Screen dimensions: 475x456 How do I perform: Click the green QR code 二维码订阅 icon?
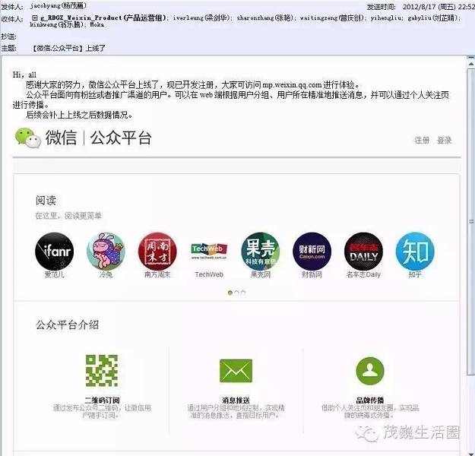[x=102, y=371]
